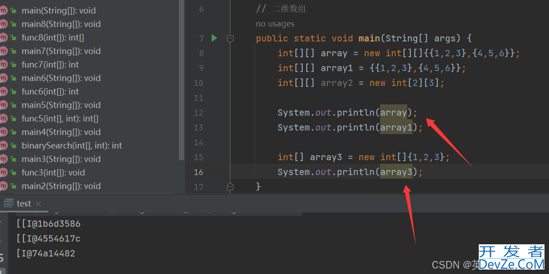Click method icon beside func5 entry
Screen dimensions: 549x274
[x=4, y=118]
